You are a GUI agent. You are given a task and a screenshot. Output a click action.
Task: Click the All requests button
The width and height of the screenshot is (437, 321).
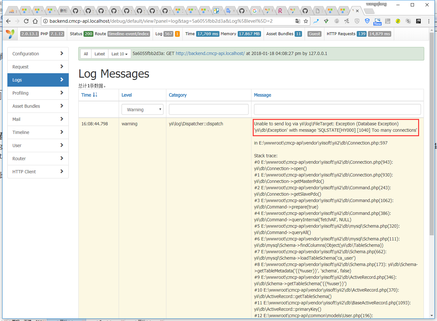coord(86,54)
